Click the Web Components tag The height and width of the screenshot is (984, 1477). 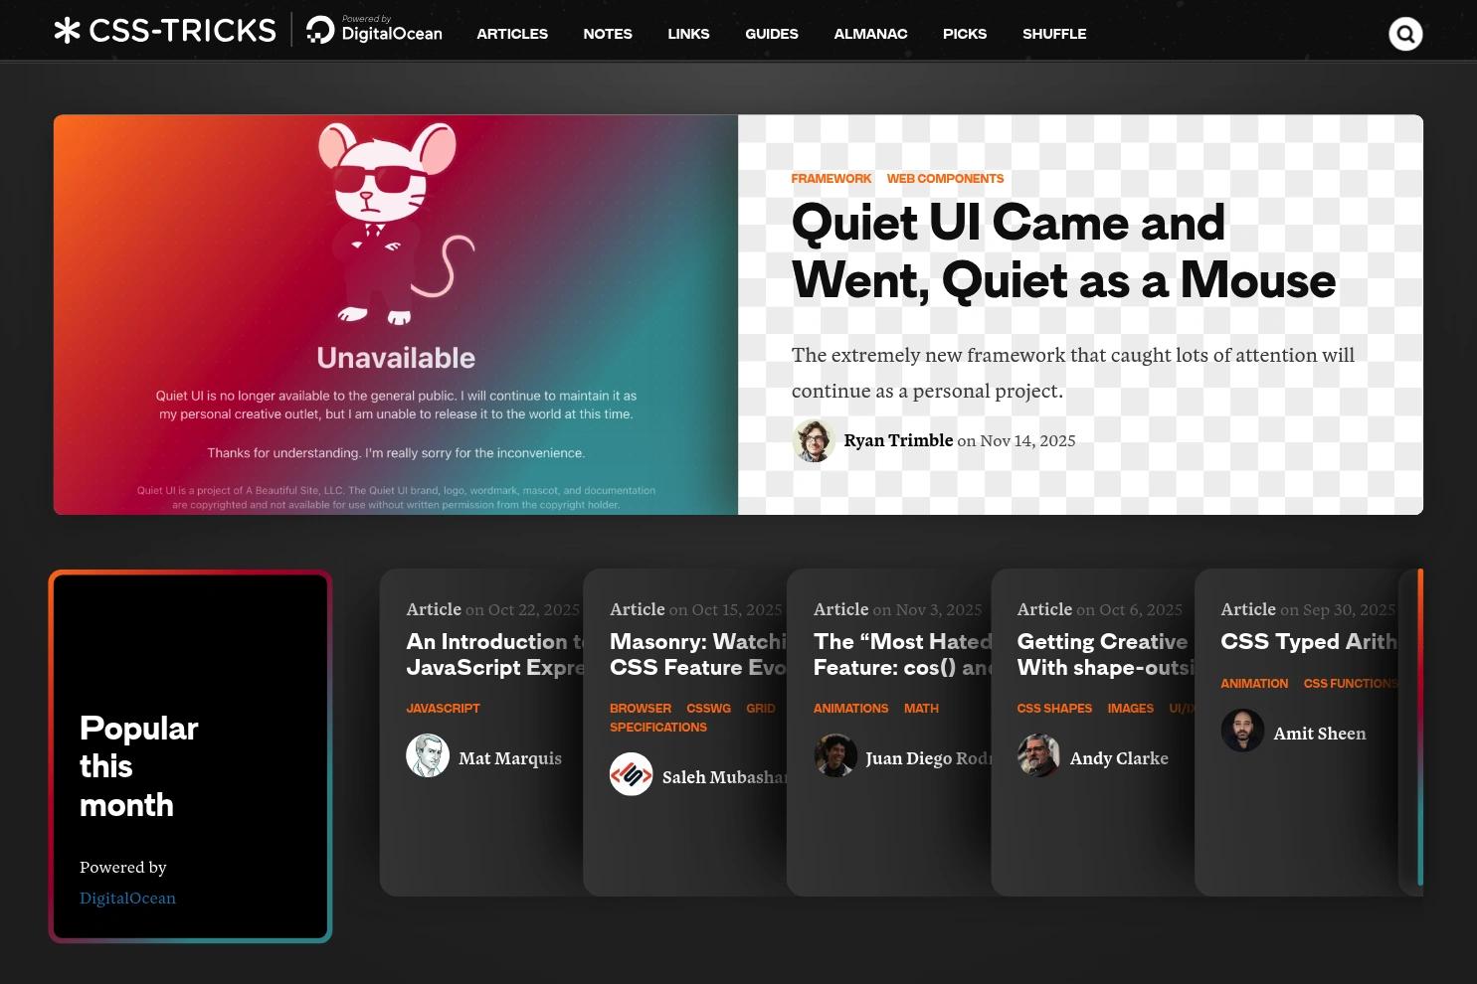click(945, 179)
